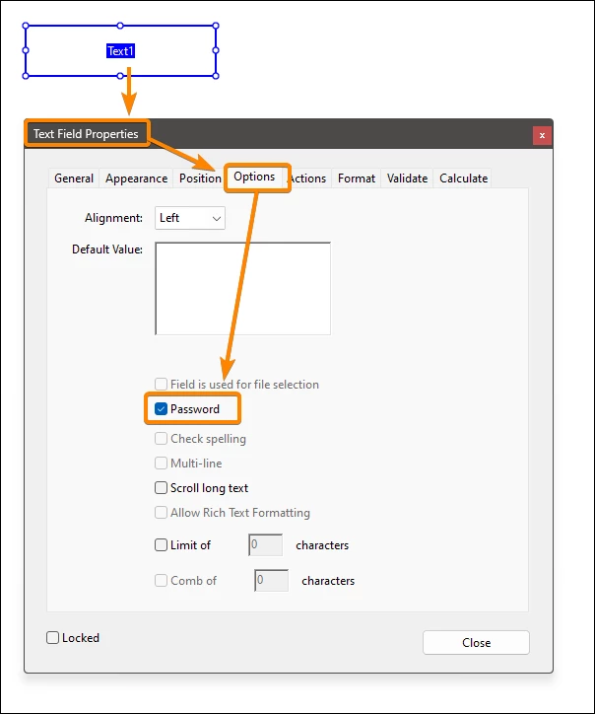
Task: Open the Validate tab
Action: click(x=407, y=178)
